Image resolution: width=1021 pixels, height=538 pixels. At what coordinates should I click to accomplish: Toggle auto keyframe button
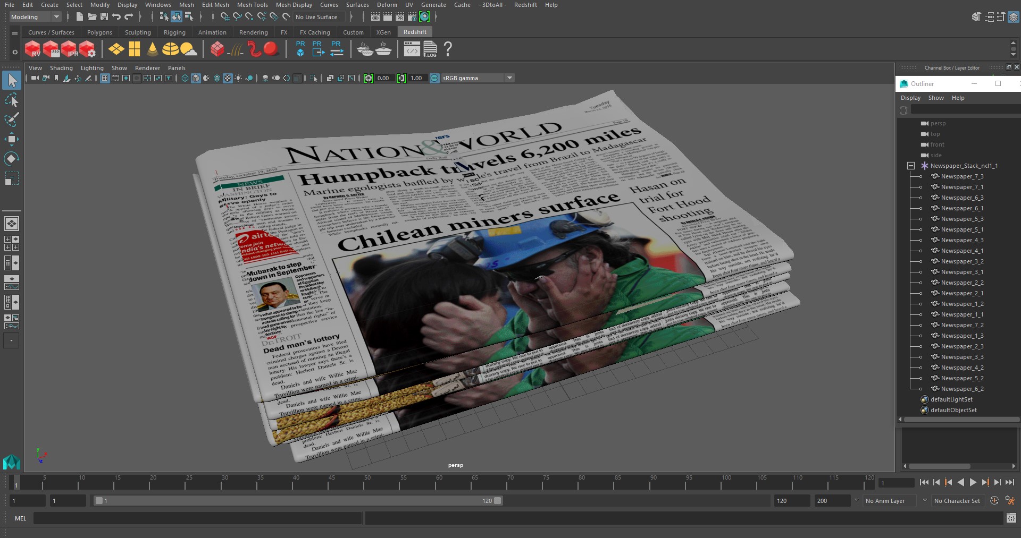tap(994, 501)
